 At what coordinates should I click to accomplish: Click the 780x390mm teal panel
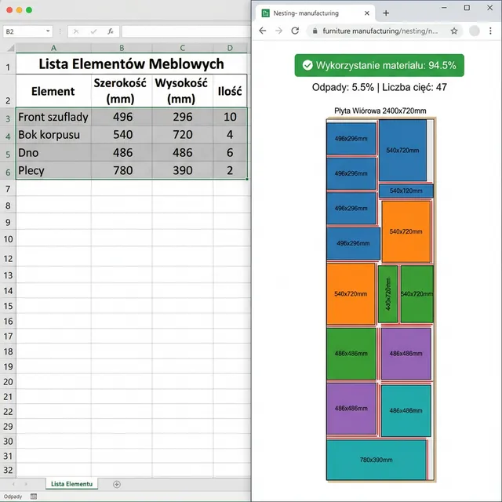(x=376, y=460)
